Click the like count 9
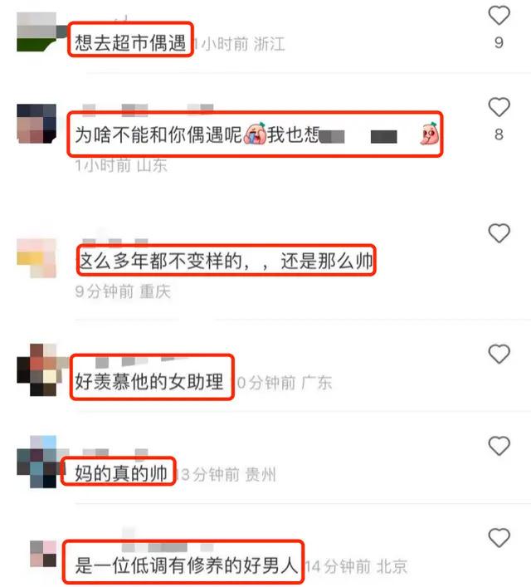The image size is (531, 587). pyautogui.click(x=499, y=42)
